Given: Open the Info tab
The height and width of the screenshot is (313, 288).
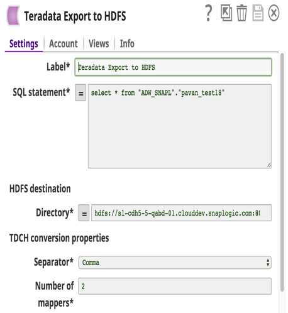Looking at the screenshot, I should pyautogui.click(x=127, y=43).
